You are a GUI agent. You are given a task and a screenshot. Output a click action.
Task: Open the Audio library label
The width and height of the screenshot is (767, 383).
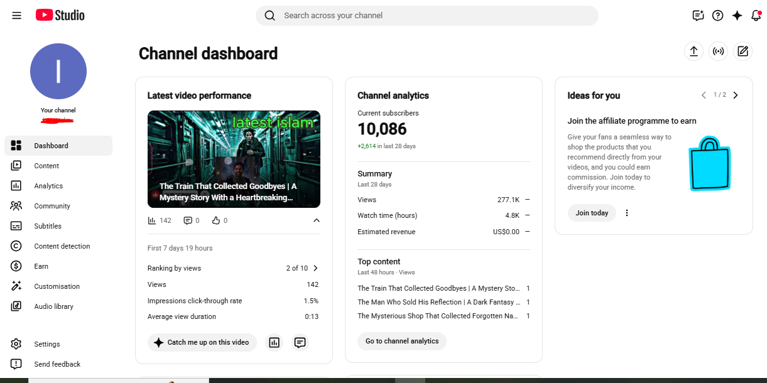point(53,306)
